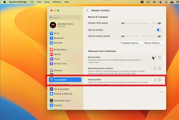This screenshot has height=120, width=179.
Task: Open Bluetooth icon in sidebar
Action: 51,38
